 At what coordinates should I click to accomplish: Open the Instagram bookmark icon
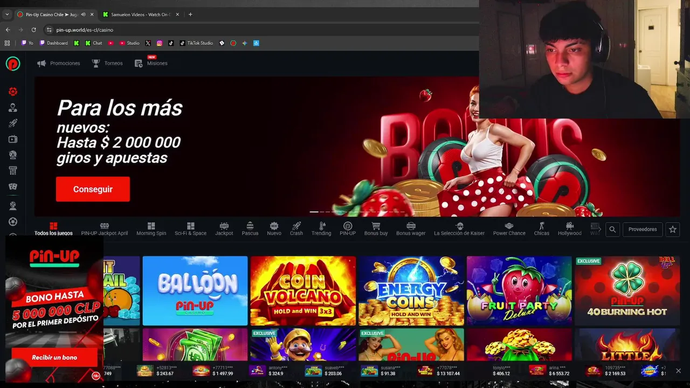(160, 43)
